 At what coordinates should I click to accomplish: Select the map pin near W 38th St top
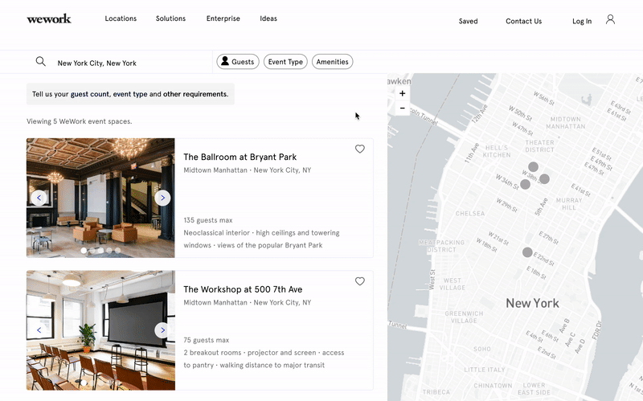tap(533, 167)
